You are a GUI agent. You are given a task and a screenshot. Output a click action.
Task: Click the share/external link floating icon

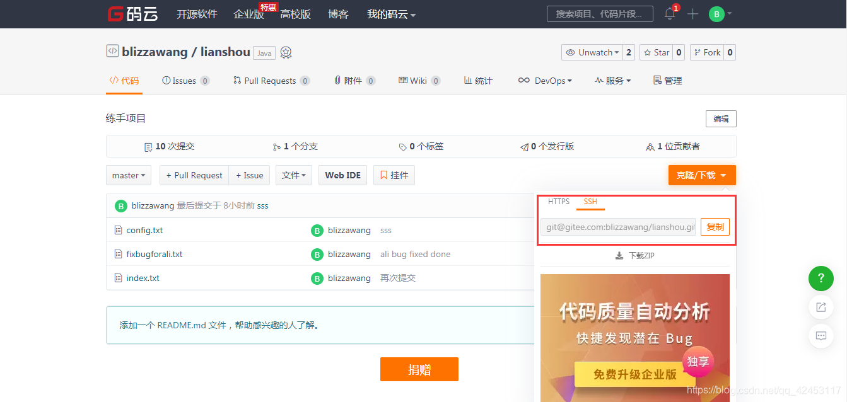(821, 307)
